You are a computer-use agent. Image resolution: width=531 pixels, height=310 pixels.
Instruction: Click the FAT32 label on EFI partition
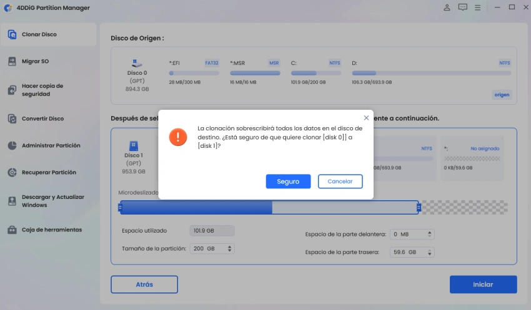tap(212, 63)
